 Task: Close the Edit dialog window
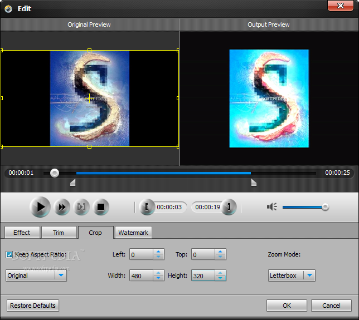(x=341, y=6)
